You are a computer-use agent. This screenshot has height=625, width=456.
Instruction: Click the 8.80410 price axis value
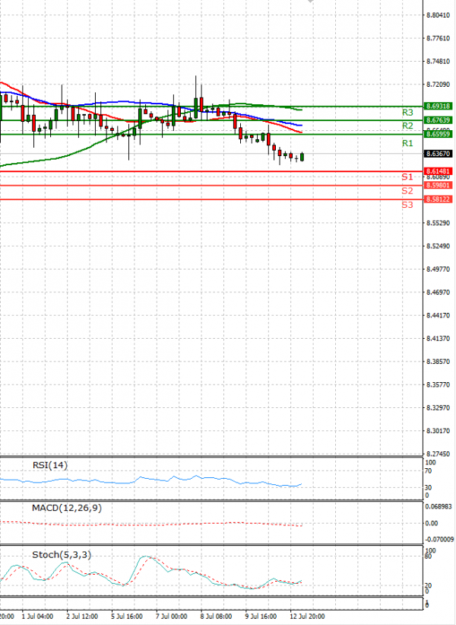point(438,15)
